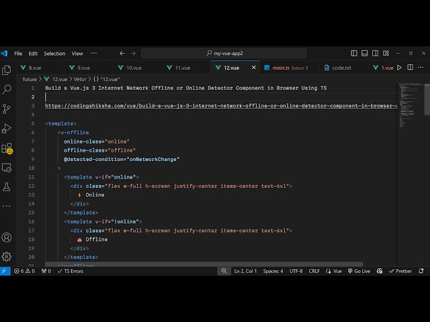
Task: Open the Extensions view
Action: point(7,148)
